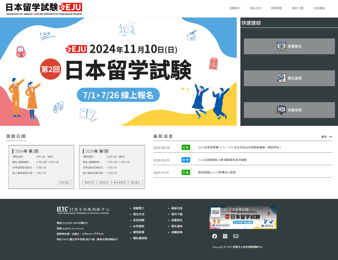This screenshot has width=338, height=260.
Task: Click the 我要報名 registration icon
Action: pyautogui.click(x=281, y=46)
